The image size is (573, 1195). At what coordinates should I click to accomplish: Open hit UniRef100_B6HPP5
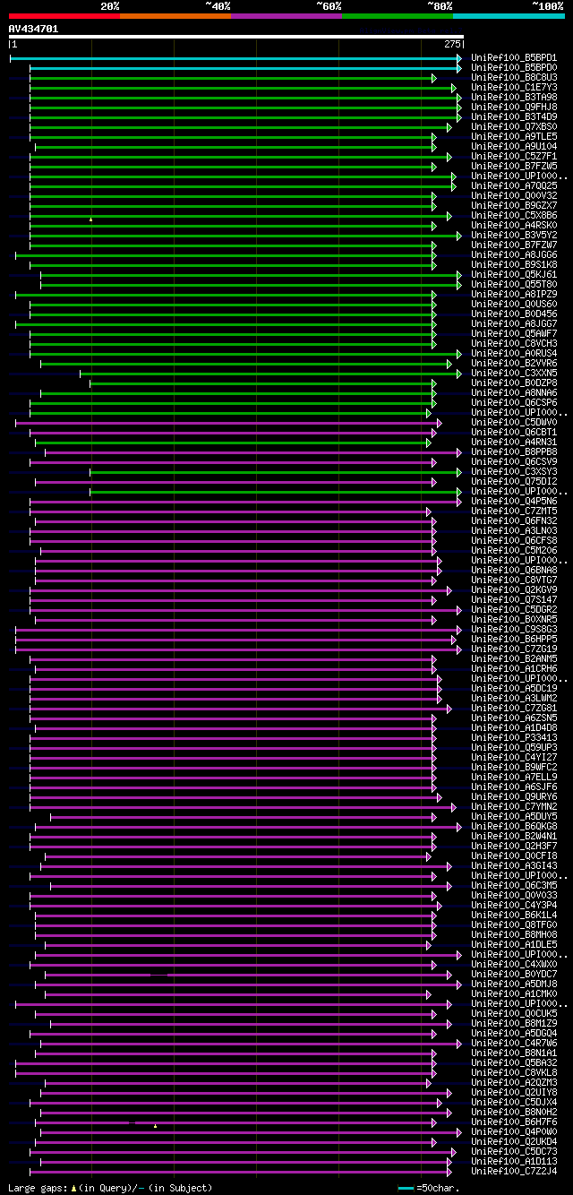[x=514, y=640]
